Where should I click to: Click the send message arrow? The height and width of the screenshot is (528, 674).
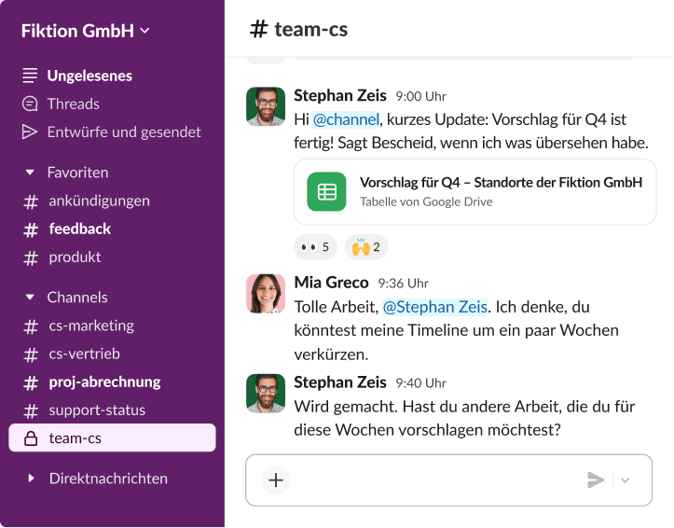pos(596,479)
